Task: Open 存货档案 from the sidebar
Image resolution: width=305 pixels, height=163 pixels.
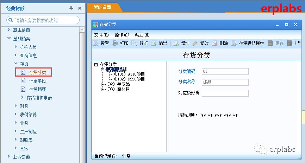Action: coord(38,89)
